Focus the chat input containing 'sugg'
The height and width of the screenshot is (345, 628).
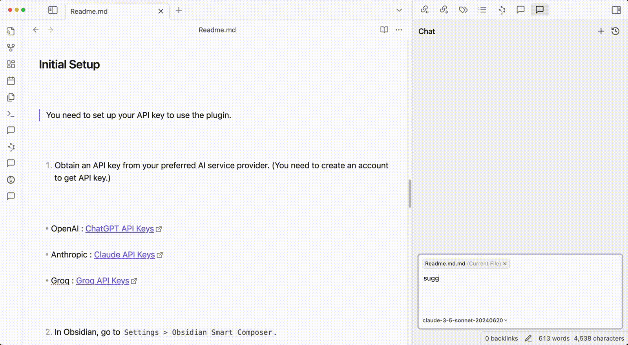520,291
